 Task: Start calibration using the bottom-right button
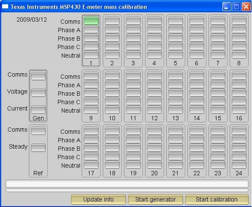click(216, 199)
